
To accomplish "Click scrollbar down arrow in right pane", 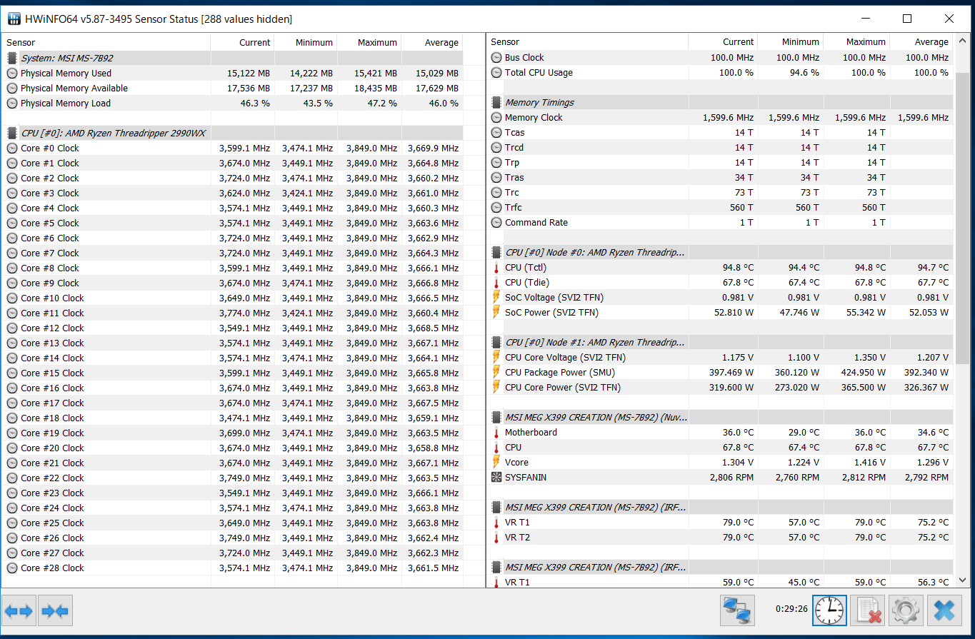I will (962, 580).
